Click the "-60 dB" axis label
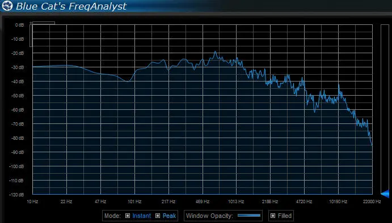 click(x=18, y=110)
